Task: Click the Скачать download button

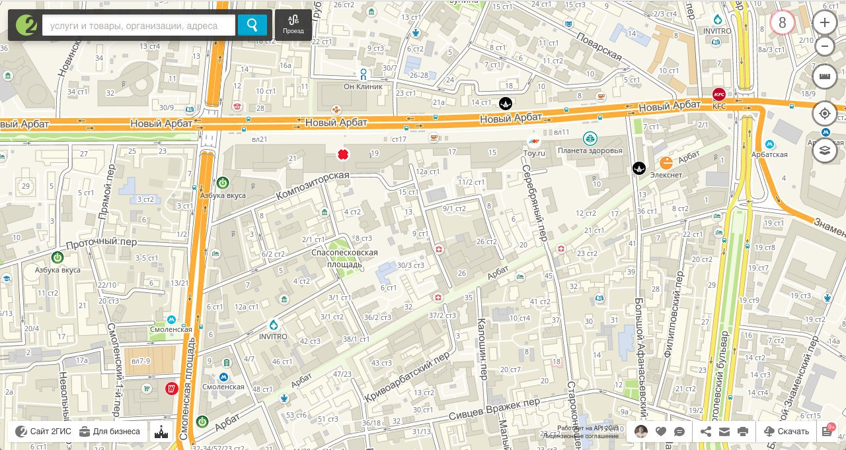Action: pyautogui.click(x=786, y=432)
